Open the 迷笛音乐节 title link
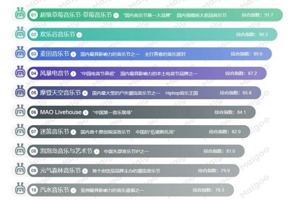The height and width of the screenshot is (201, 290). click(x=55, y=131)
